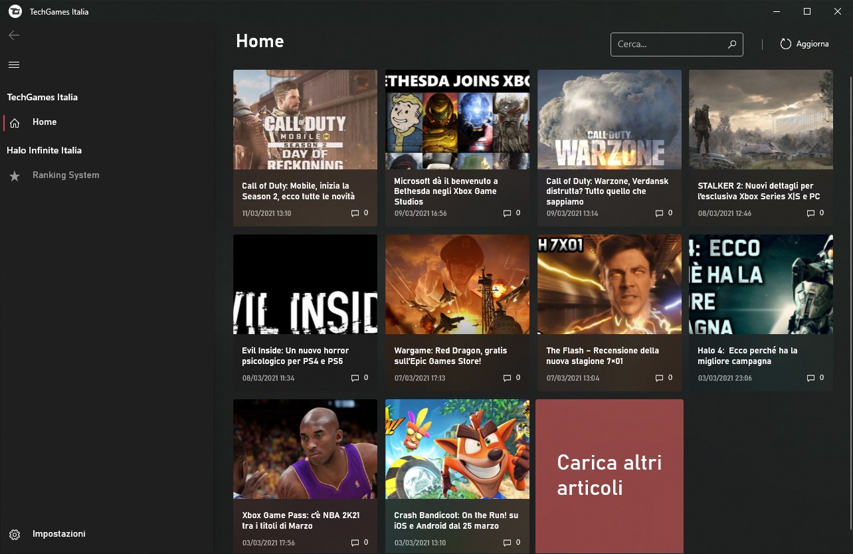853x554 pixels.
Task: Click the Halo Infinite Italia section header
Action: (x=44, y=150)
